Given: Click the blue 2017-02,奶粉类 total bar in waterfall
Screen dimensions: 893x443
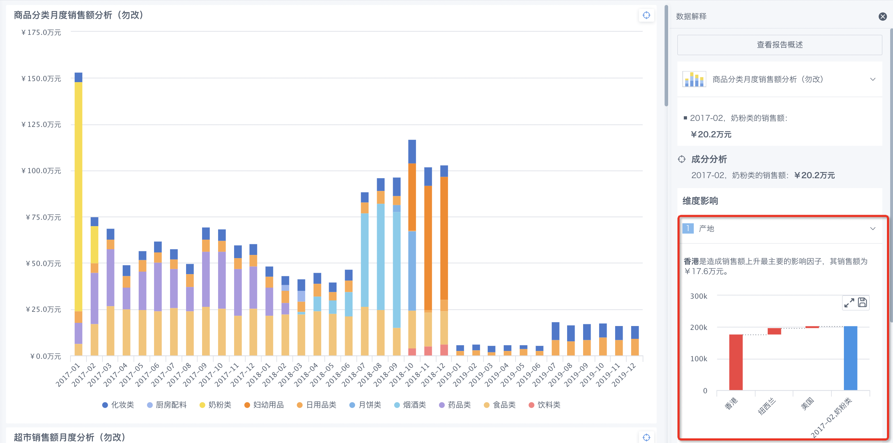Looking at the screenshot, I should tap(850, 358).
